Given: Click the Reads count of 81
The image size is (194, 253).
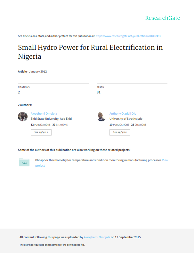Looking at the screenshot, I should point(99,92).
